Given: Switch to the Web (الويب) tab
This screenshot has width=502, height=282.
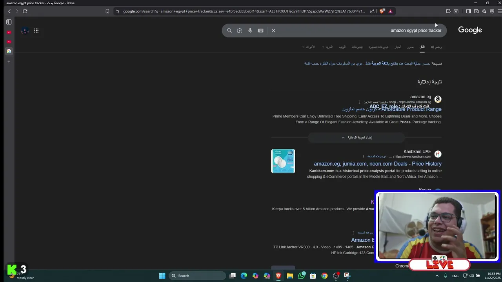Looking at the screenshot, I should point(342,47).
